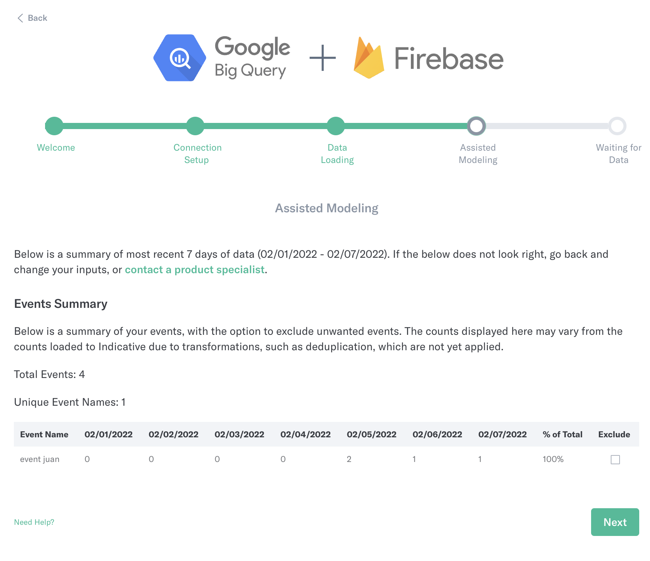Click the Total Events: 4 text
Screen dimensions: 650x561
pyautogui.click(x=49, y=375)
